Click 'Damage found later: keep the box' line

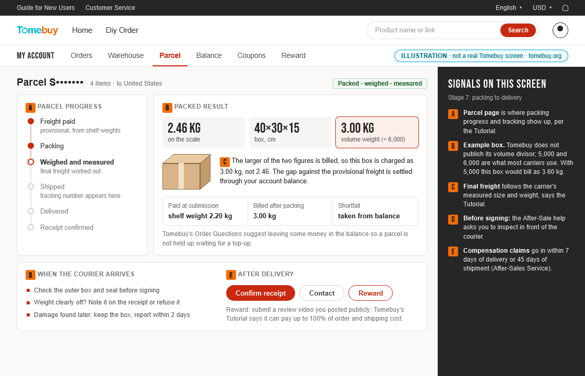(112, 314)
